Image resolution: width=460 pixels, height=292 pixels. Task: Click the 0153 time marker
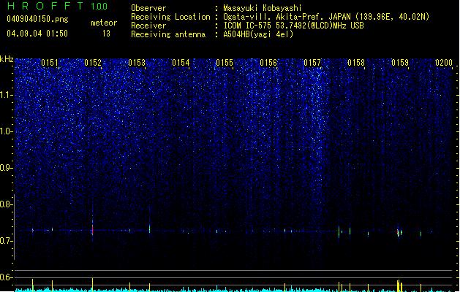137,63
